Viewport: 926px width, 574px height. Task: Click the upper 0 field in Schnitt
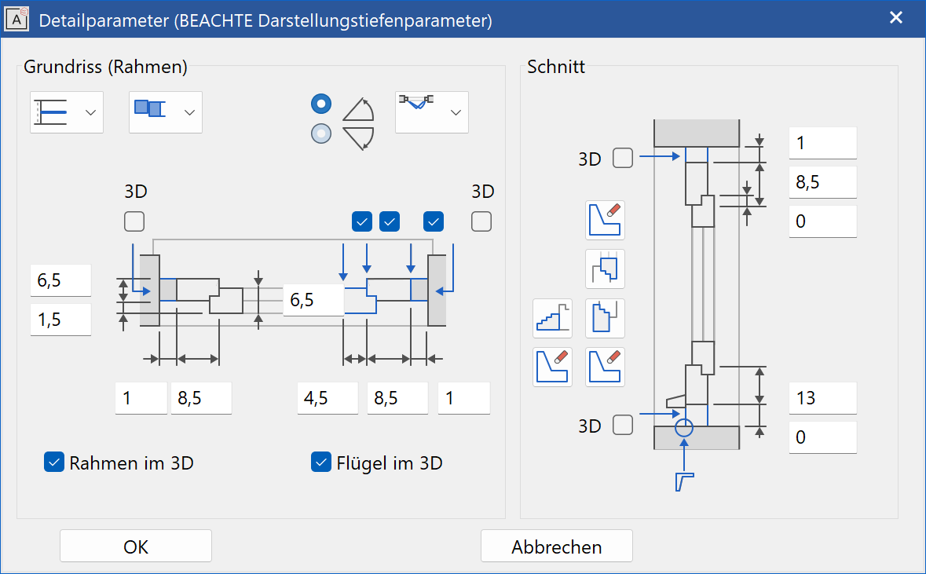coord(822,221)
